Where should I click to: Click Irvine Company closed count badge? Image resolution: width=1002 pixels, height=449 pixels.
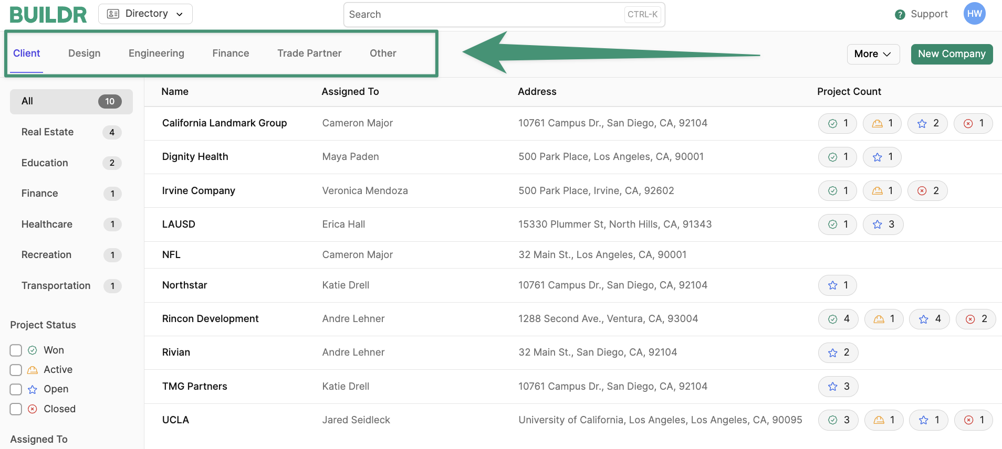(x=927, y=191)
